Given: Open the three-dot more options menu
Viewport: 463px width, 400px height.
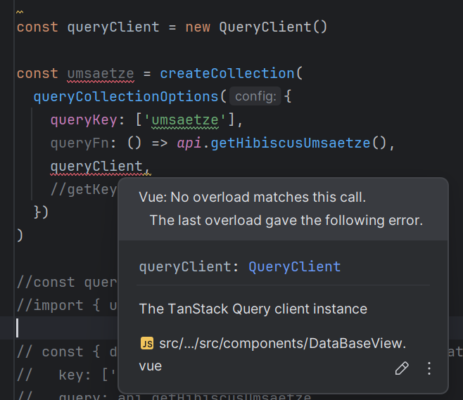Looking at the screenshot, I should 429,368.
